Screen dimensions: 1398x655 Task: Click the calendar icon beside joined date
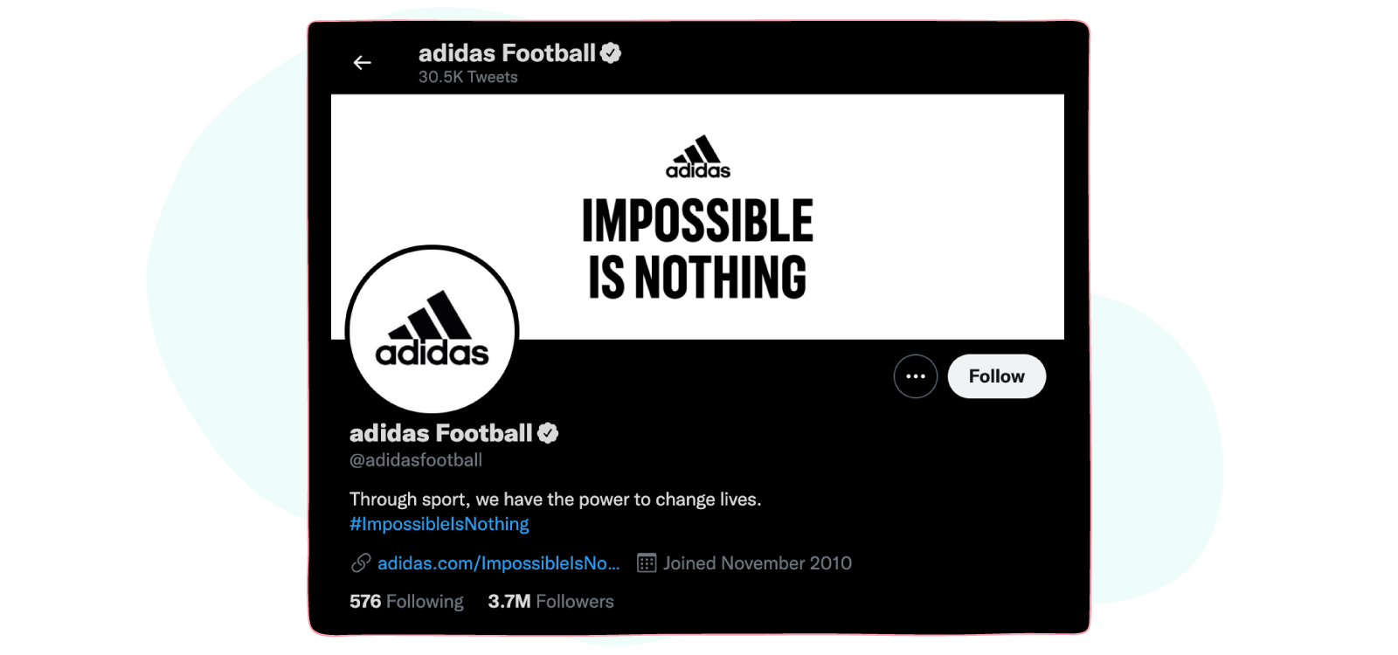[647, 562]
